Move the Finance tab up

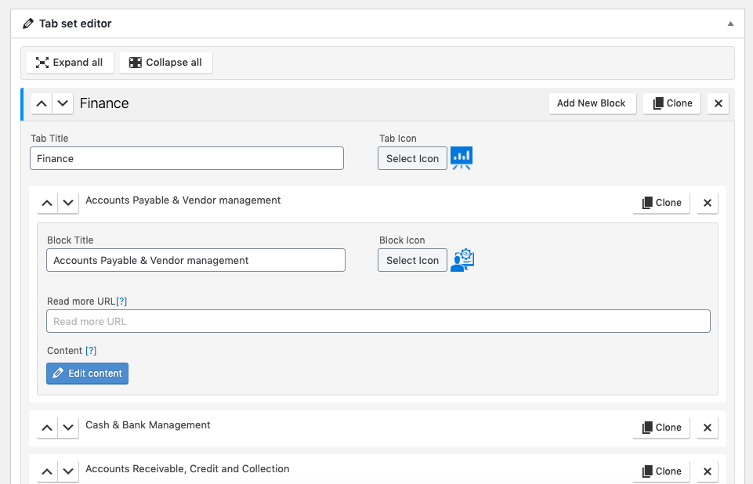(42, 103)
